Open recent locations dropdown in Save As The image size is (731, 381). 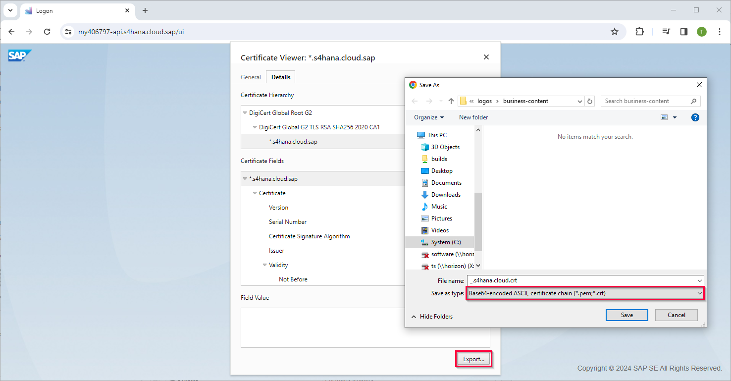[x=441, y=101]
